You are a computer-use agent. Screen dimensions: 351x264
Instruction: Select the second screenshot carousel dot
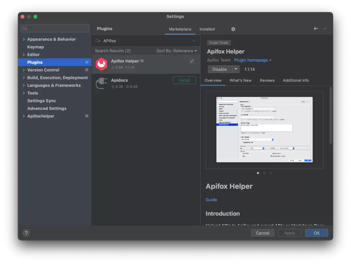coord(264,173)
